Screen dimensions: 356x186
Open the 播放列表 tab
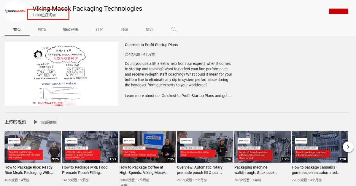tap(71, 30)
